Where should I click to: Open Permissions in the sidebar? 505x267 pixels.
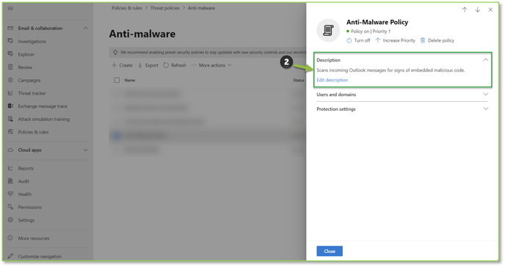(x=30, y=207)
